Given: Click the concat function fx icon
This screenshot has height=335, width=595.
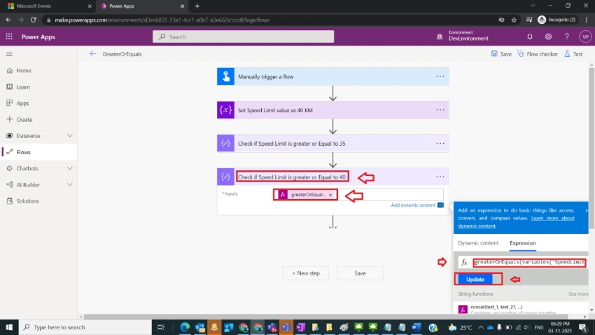Looking at the screenshot, I should [x=463, y=309].
